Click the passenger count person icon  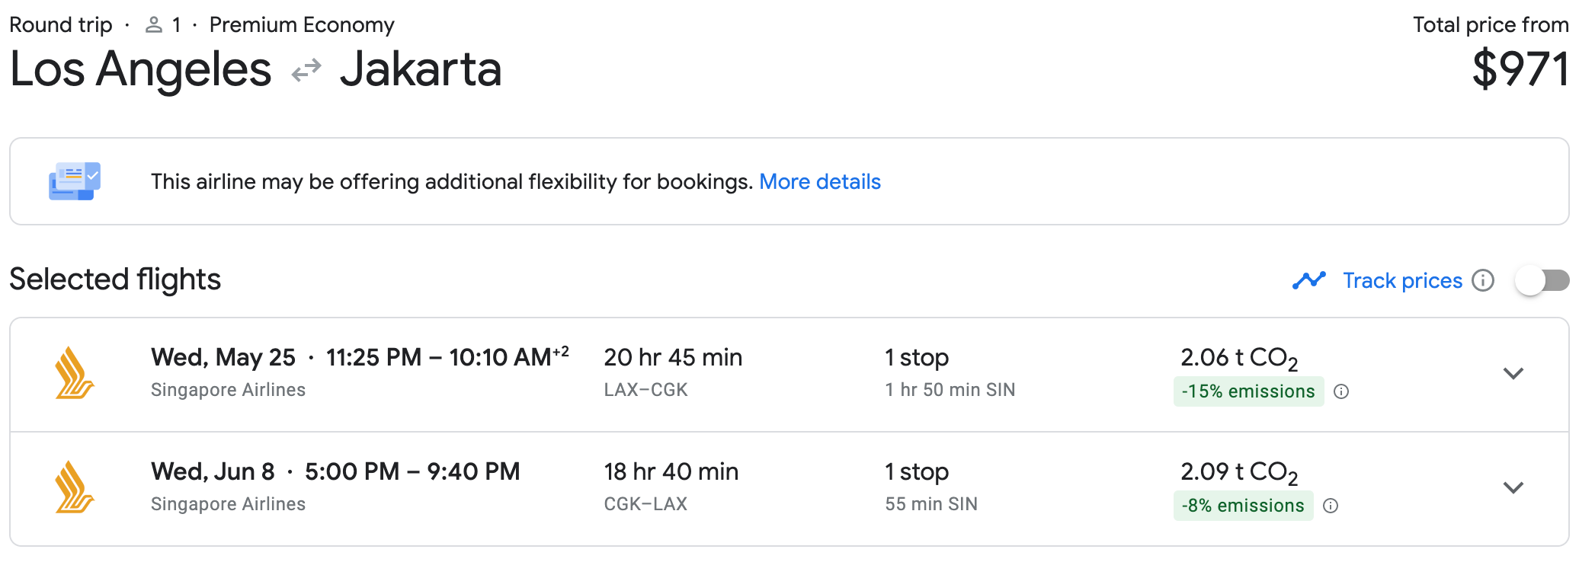(x=154, y=25)
